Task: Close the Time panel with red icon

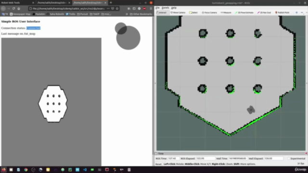Action: click(x=306, y=153)
